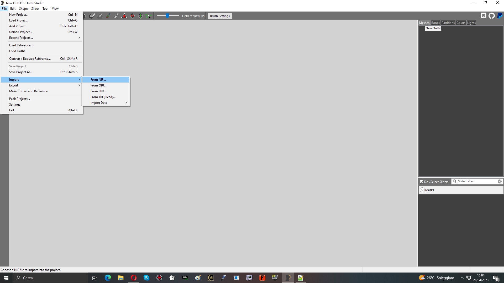Viewport: 504px width, 283px height.
Task: Select the Move Vertex green arrows tool
Action: click(x=149, y=16)
